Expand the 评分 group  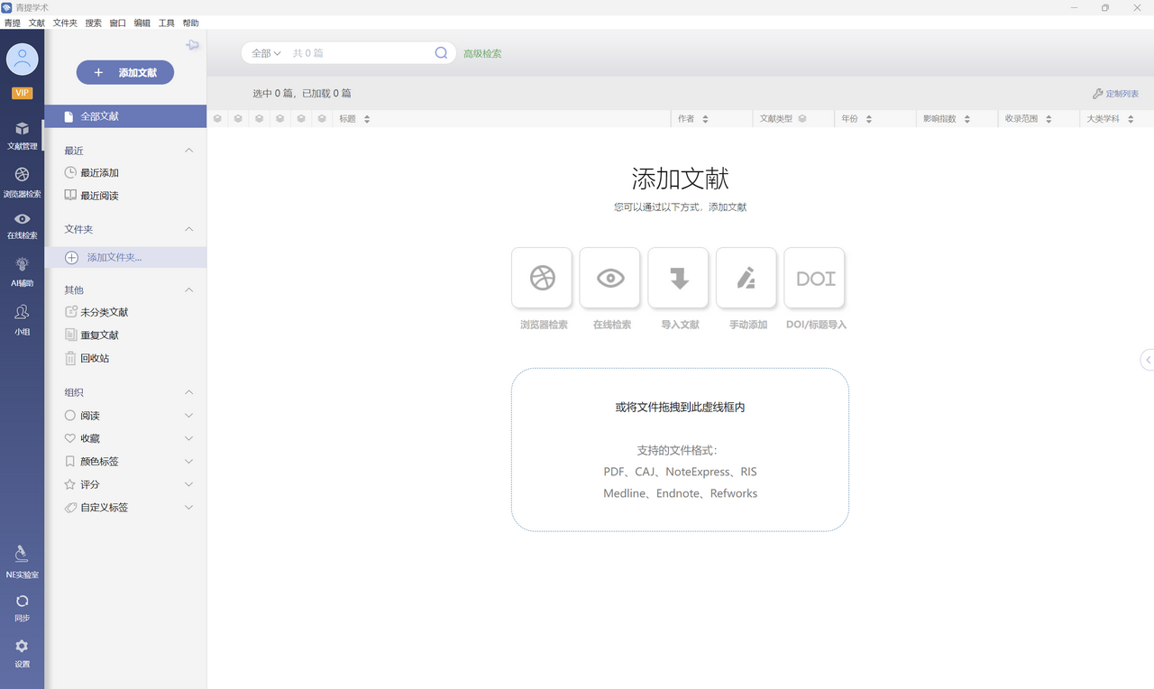point(188,484)
